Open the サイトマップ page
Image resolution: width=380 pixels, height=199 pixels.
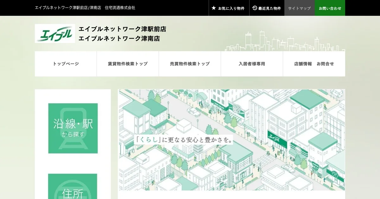point(300,8)
